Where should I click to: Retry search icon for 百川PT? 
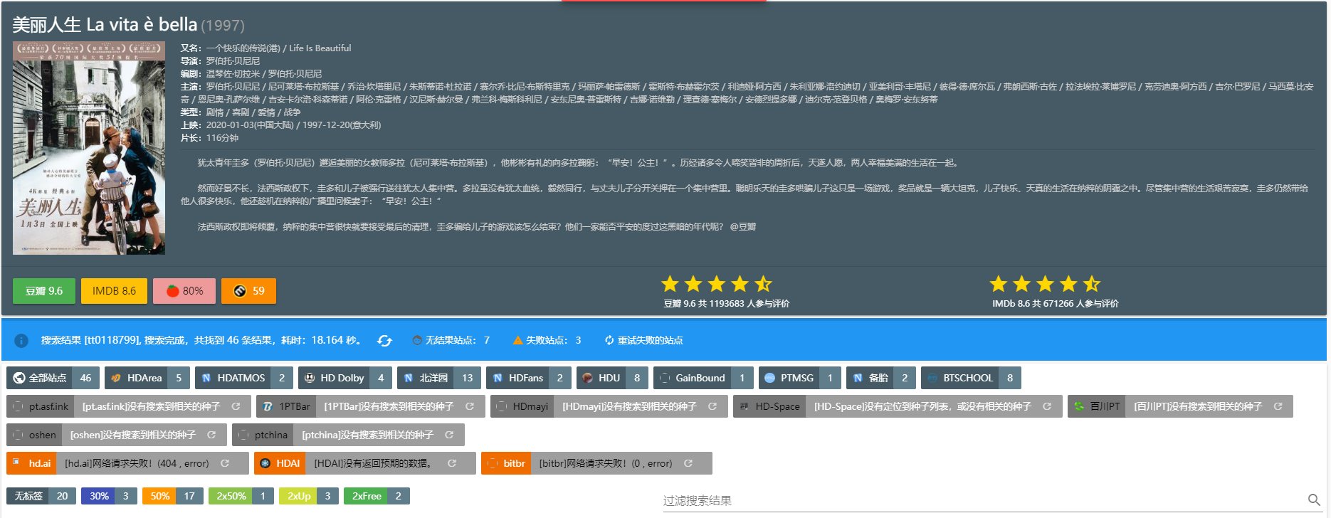click(x=1278, y=406)
